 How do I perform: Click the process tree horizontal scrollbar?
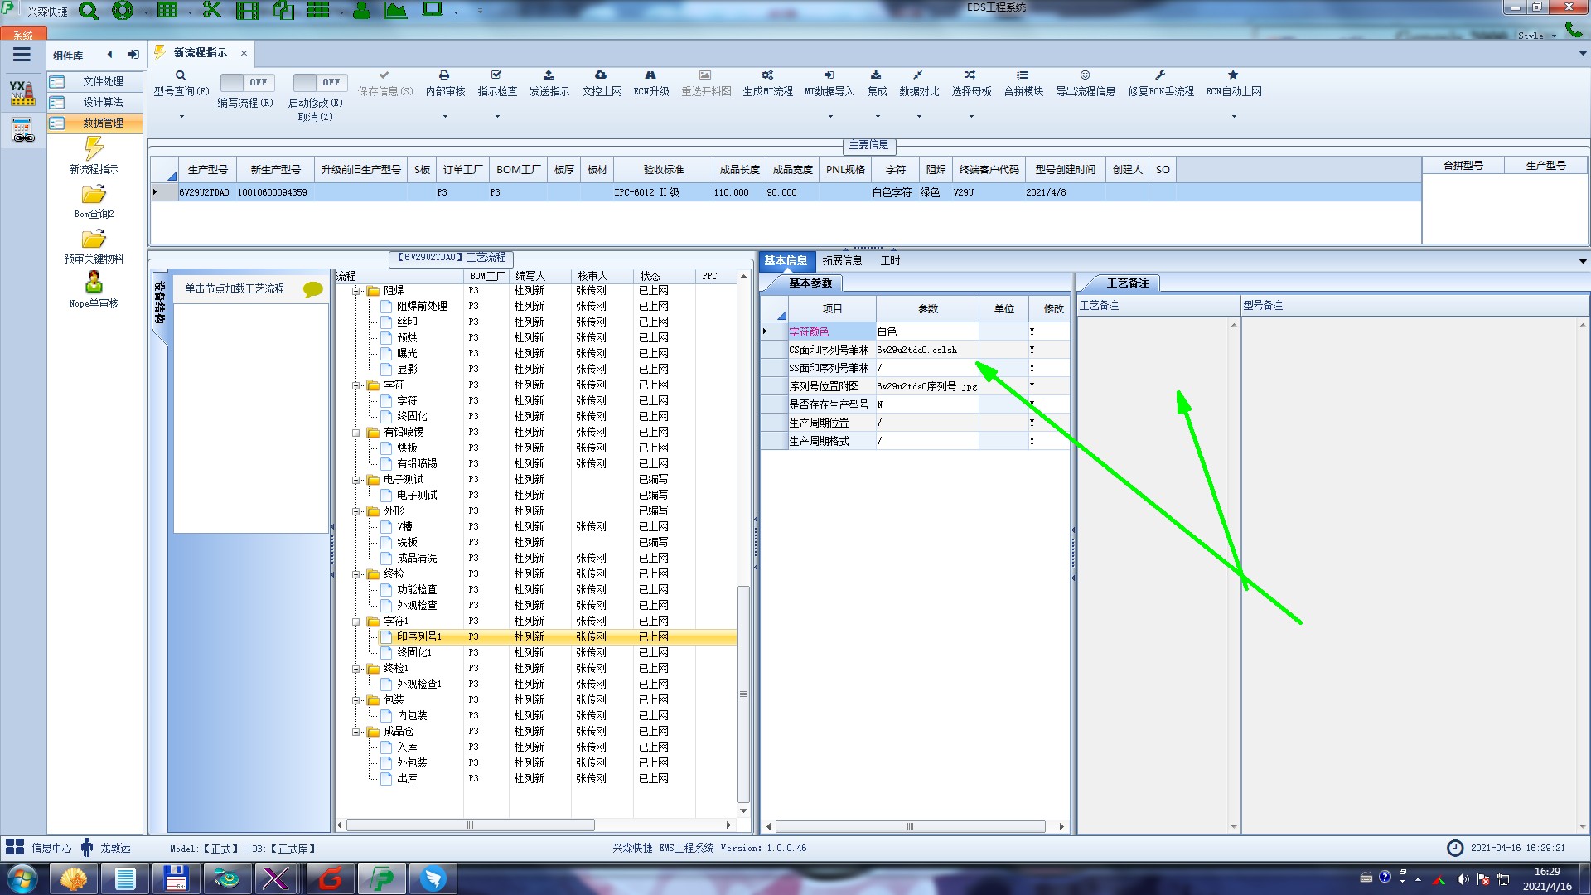coord(470,825)
